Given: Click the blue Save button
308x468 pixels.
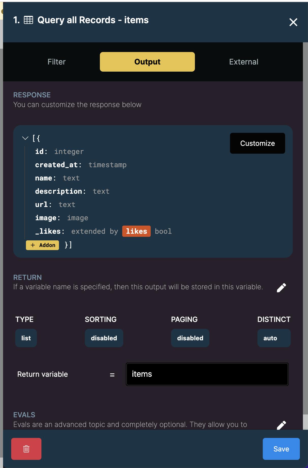Looking at the screenshot, I should coord(281,449).
